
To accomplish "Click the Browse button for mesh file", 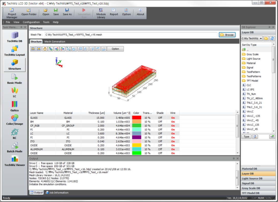I will pos(227,35).
